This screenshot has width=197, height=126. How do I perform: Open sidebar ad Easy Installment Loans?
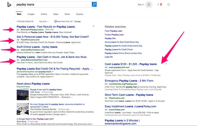pos(130,106)
